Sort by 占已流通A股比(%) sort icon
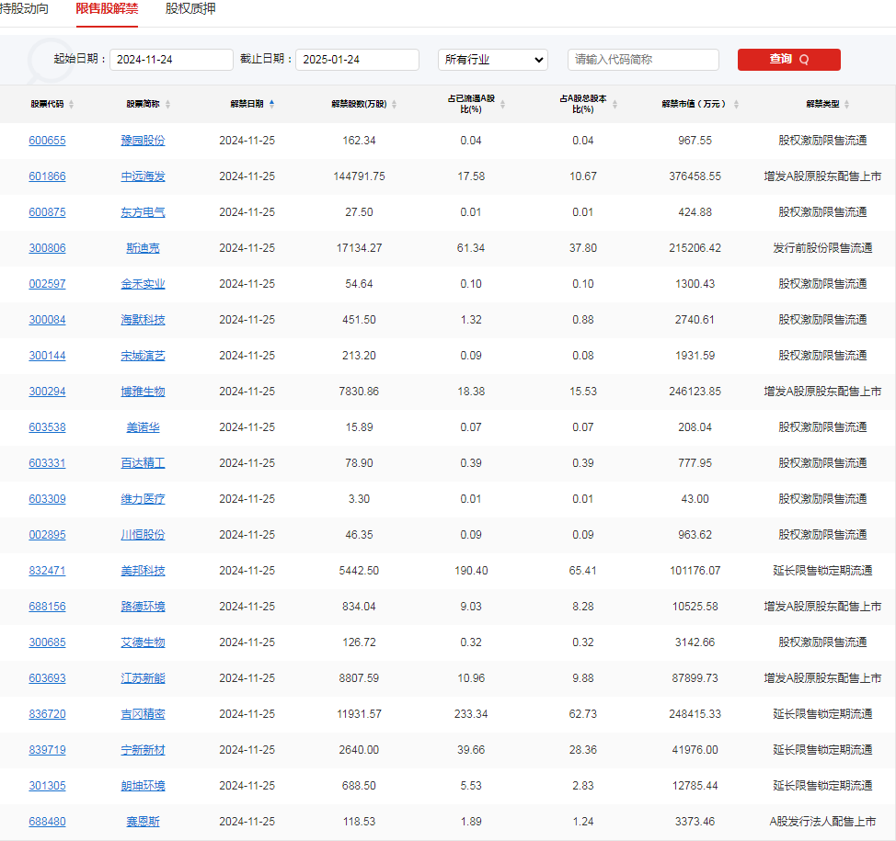The width and height of the screenshot is (896, 841). 503,104
